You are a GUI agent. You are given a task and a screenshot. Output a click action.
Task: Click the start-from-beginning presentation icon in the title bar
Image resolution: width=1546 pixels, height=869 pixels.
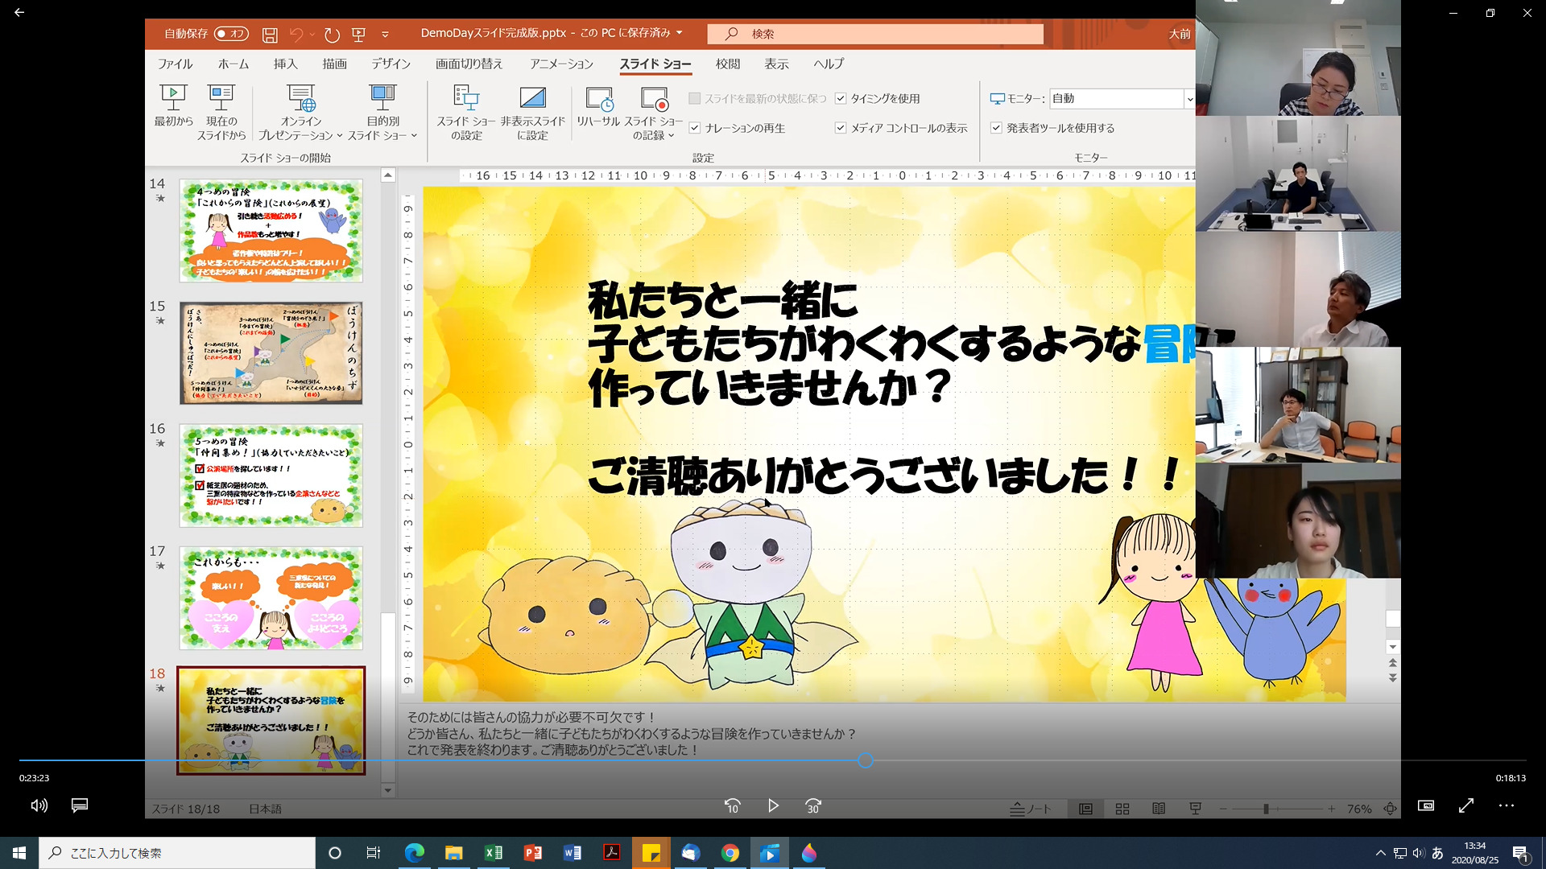[359, 35]
